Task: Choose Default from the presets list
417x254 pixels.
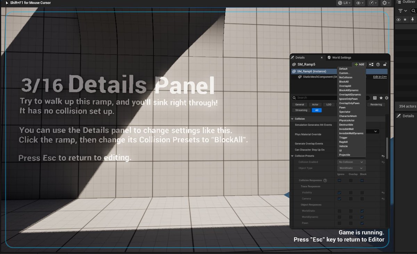Action: (343, 69)
